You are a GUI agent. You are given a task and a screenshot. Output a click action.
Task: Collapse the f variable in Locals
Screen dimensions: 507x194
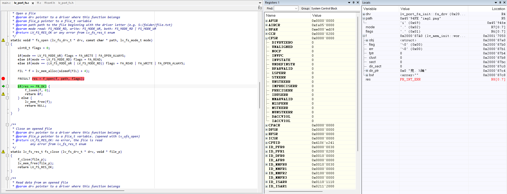[x=364, y=36]
